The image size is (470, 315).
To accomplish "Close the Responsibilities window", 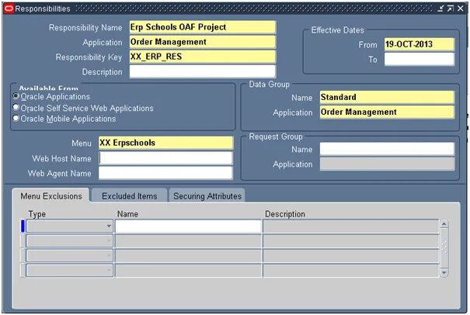I will point(461,9).
